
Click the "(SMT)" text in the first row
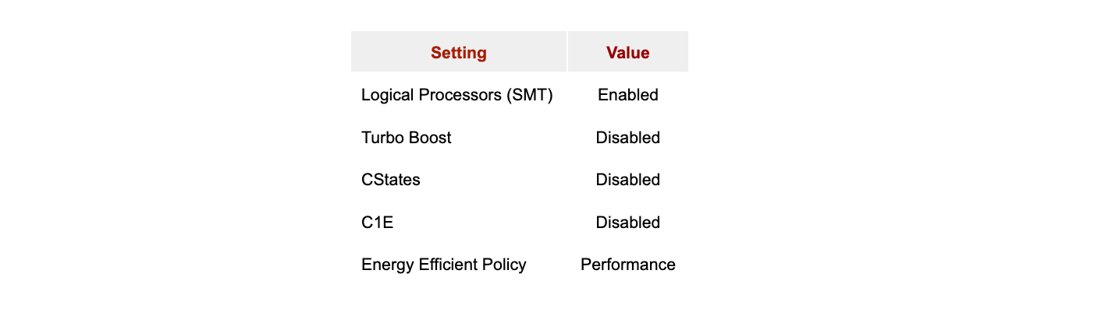528,95
